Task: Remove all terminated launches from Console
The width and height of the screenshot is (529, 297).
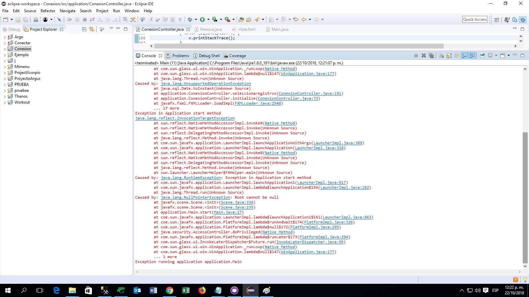Action: click(431, 55)
